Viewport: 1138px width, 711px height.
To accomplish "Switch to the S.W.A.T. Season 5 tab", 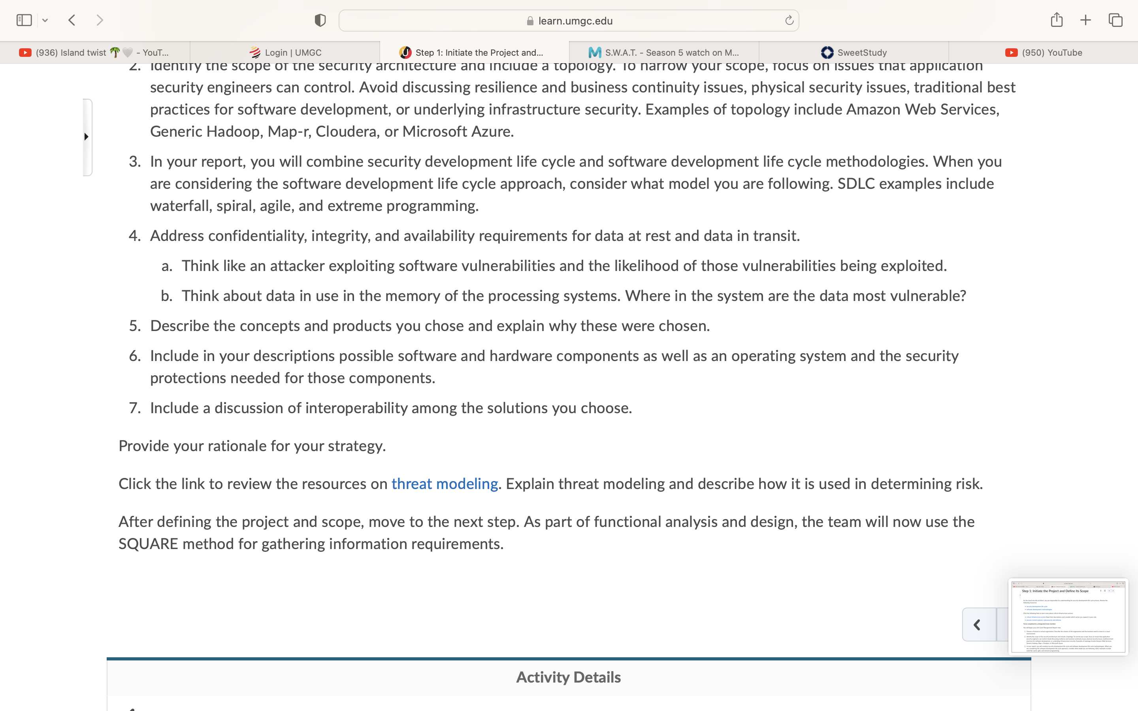I will coord(664,52).
